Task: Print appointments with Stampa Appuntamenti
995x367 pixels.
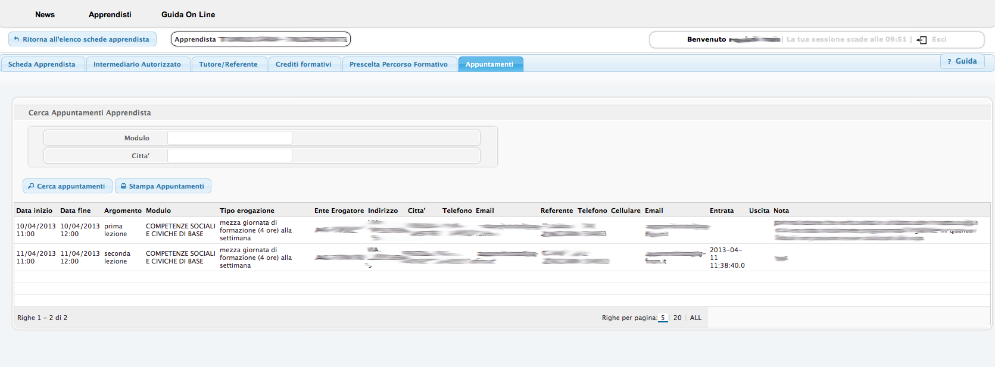Action: (163, 186)
